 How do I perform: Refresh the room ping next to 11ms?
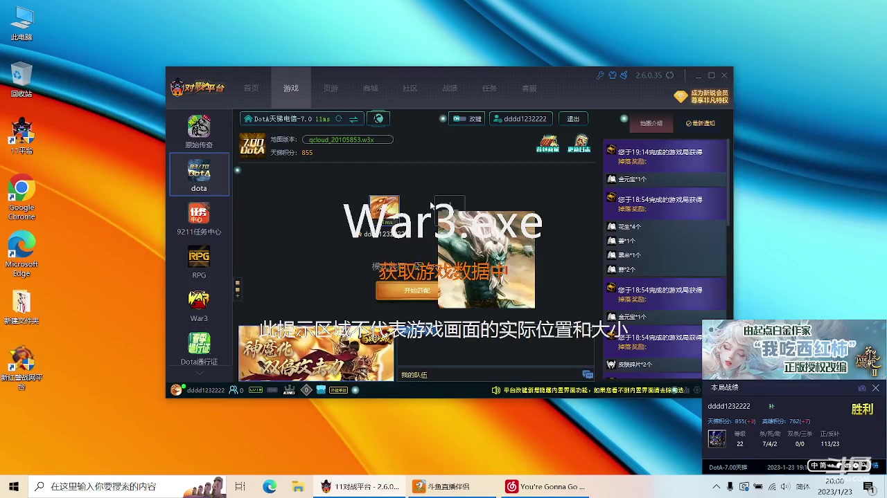click(338, 119)
